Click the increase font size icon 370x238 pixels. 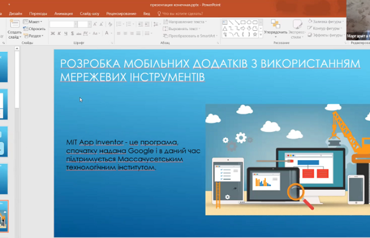(x=95, y=24)
